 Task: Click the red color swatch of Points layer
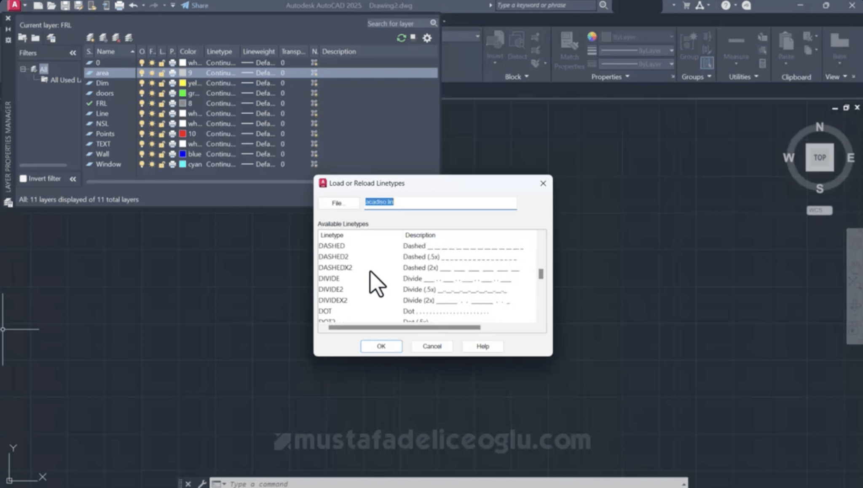(x=182, y=134)
